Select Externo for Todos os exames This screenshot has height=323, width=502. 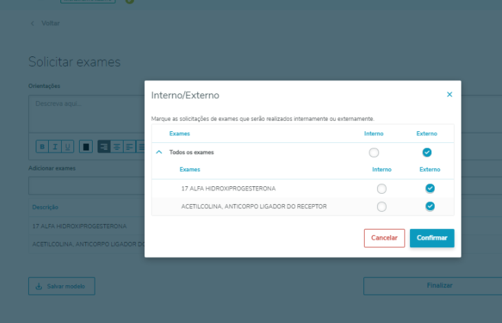tap(426, 153)
